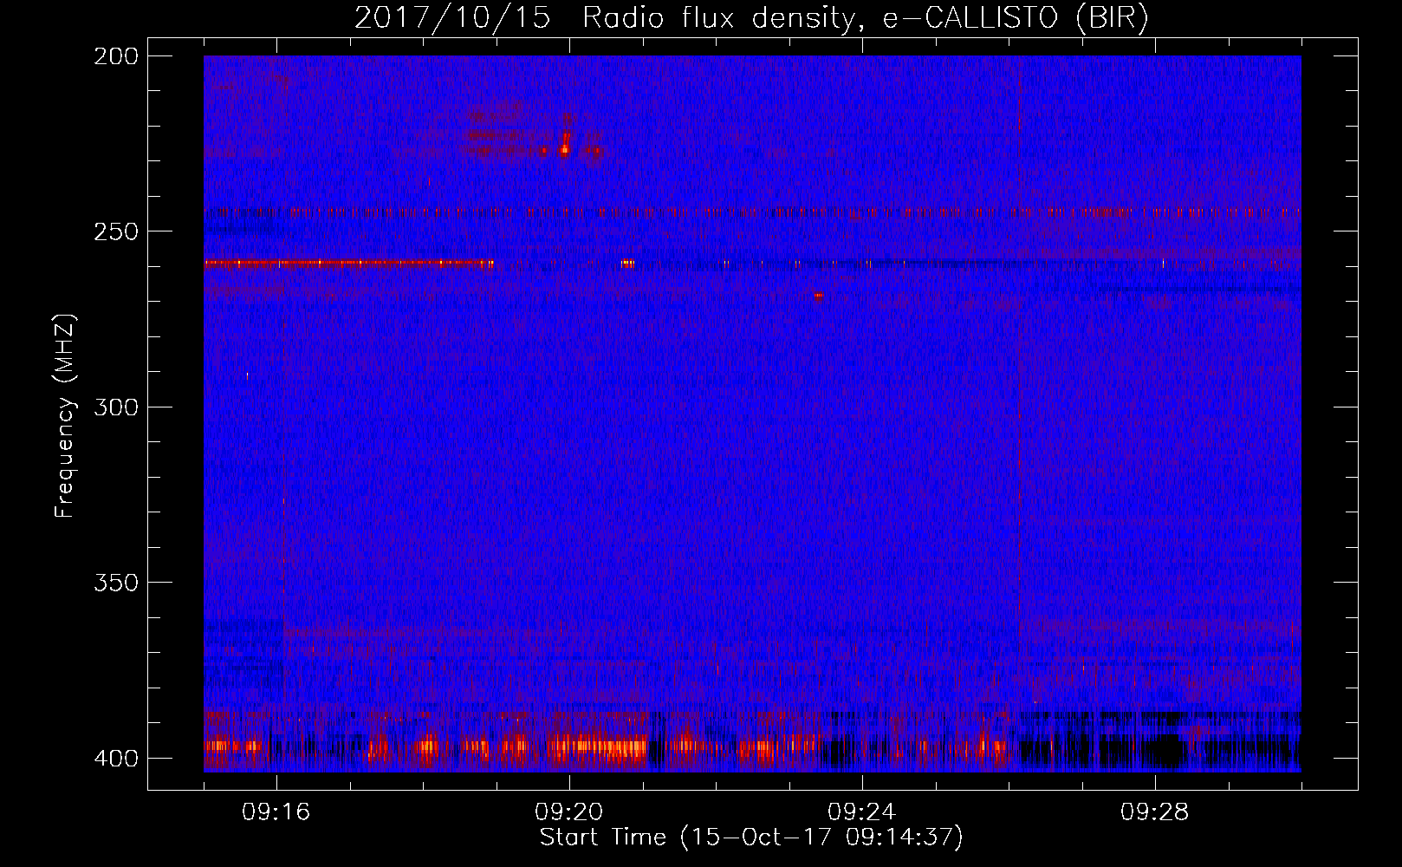Click the 09:16 time tick label
Image resolution: width=1402 pixels, height=867 pixels.
[x=276, y=812]
